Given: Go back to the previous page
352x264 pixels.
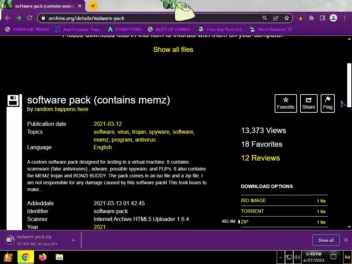Looking at the screenshot, I should point(8,18).
